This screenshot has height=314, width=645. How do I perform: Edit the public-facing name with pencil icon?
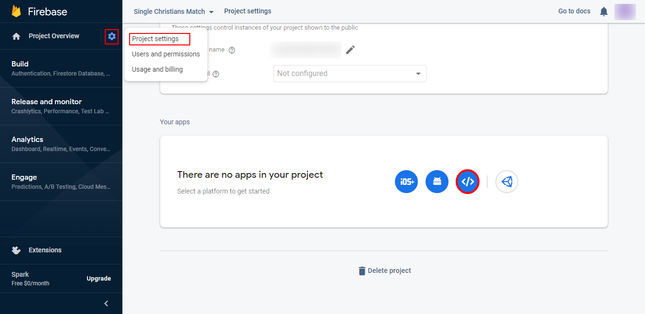point(350,50)
